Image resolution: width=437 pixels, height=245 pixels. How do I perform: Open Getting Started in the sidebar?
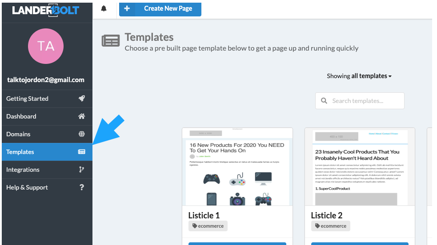coord(47,99)
